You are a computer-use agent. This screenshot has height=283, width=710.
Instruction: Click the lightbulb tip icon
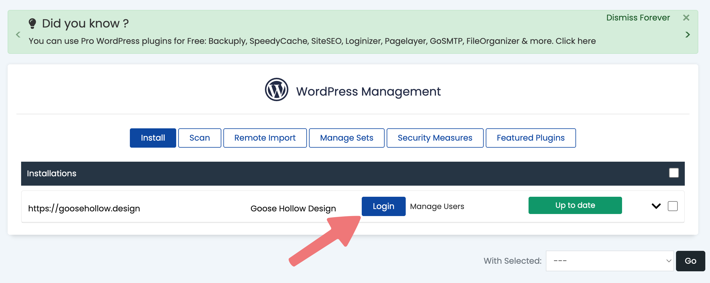click(x=32, y=23)
